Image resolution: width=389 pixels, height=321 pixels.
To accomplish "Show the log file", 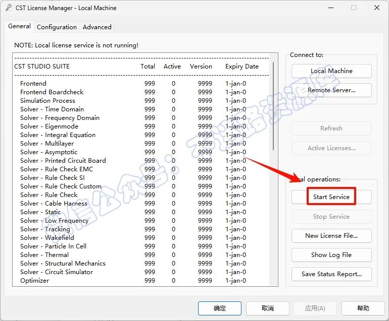I will (331, 255).
